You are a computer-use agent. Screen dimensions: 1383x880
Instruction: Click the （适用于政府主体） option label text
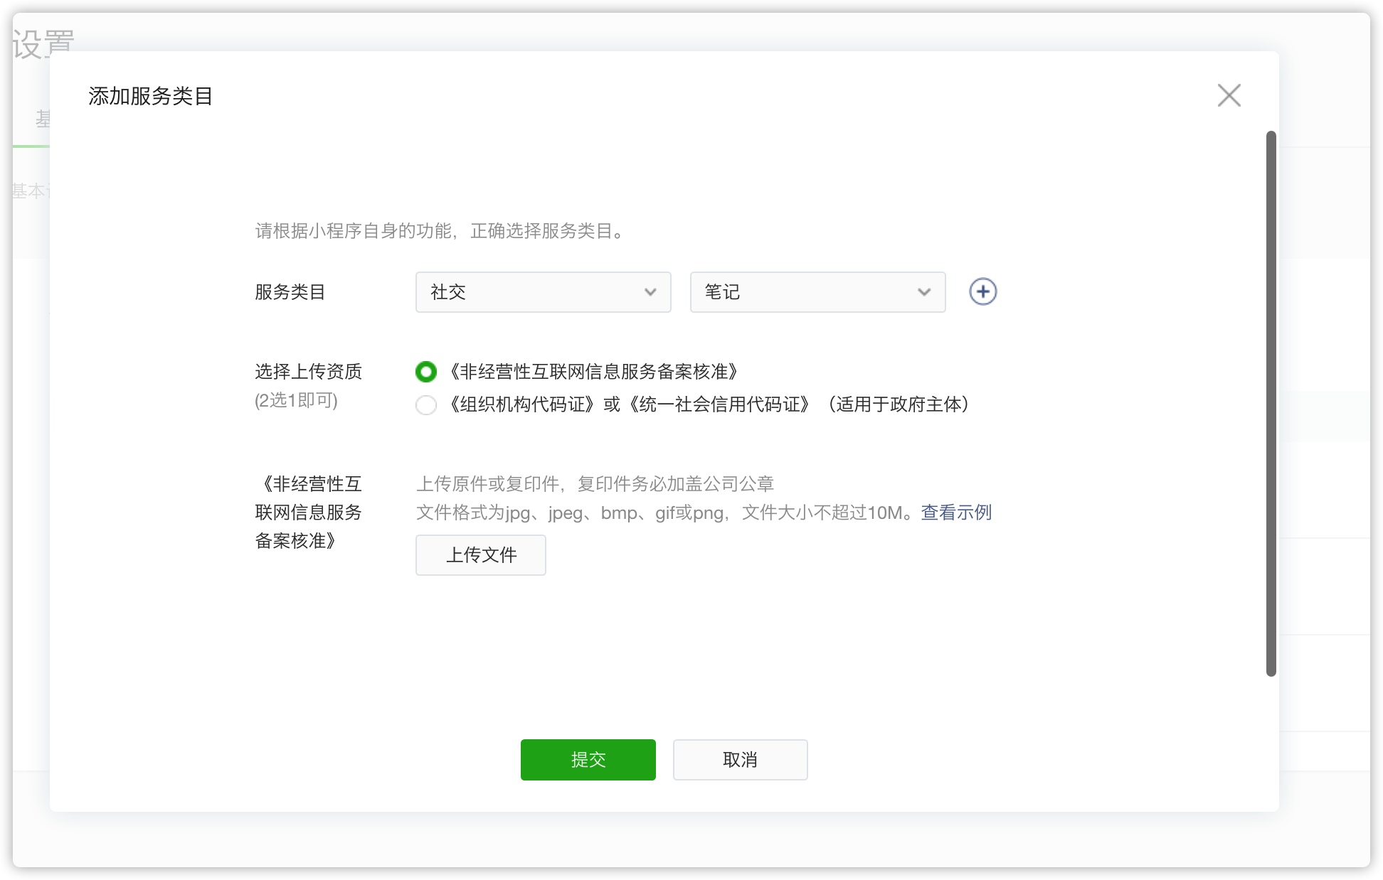(898, 404)
